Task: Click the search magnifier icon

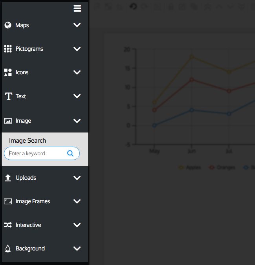Action: pos(70,153)
